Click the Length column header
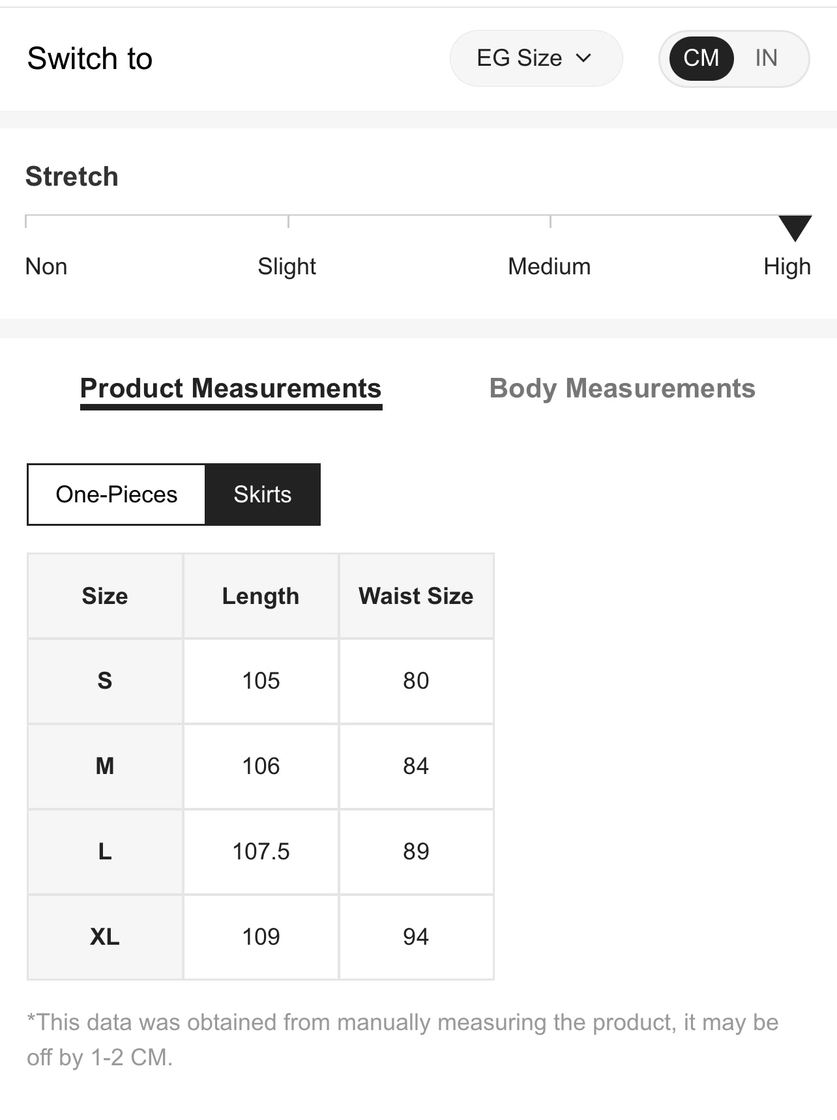 pyautogui.click(x=261, y=596)
